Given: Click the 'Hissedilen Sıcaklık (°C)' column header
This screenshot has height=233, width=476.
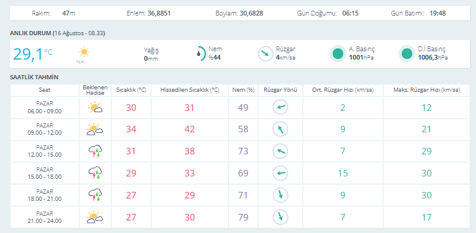Looking at the screenshot, I should [x=190, y=90].
